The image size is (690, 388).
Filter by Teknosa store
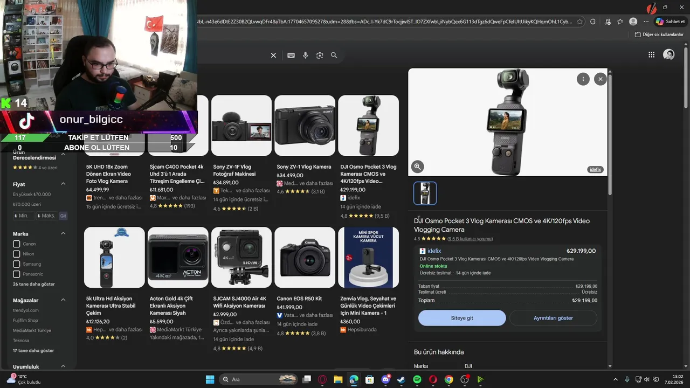click(21, 341)
